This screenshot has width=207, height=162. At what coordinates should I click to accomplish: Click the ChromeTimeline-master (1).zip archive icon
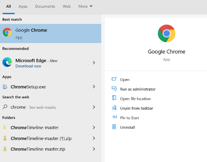click(x=5, y=138)
